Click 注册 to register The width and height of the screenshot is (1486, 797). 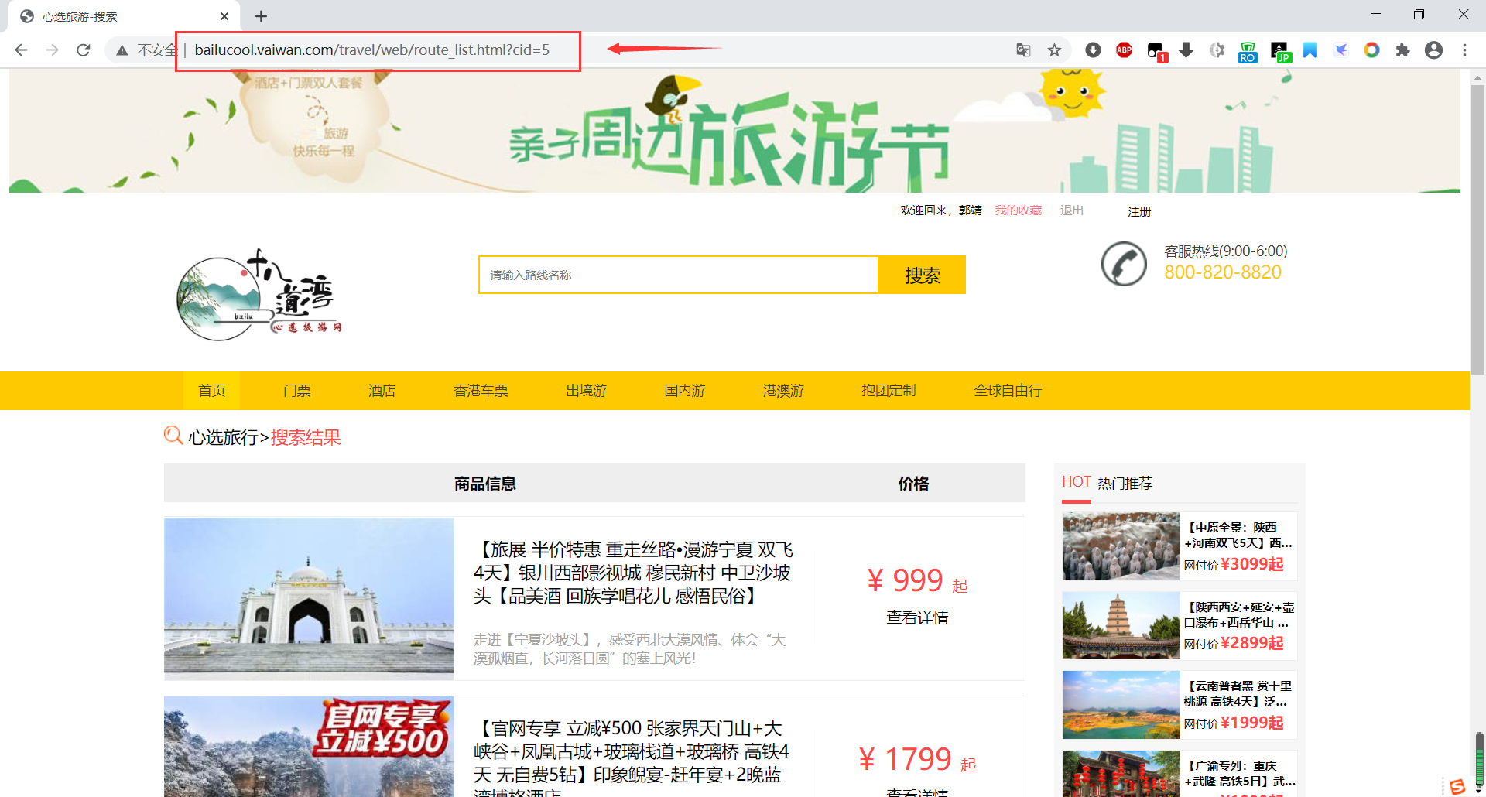pos(1138,211)
